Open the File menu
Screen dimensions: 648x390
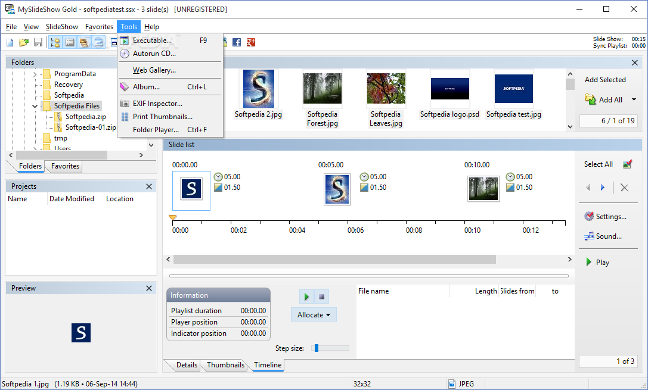pos(11,27)
